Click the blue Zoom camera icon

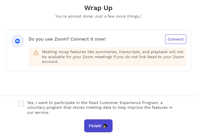(x=17, y=41)
